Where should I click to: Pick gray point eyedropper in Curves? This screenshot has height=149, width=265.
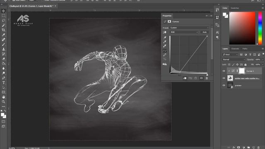pos(165,42)
